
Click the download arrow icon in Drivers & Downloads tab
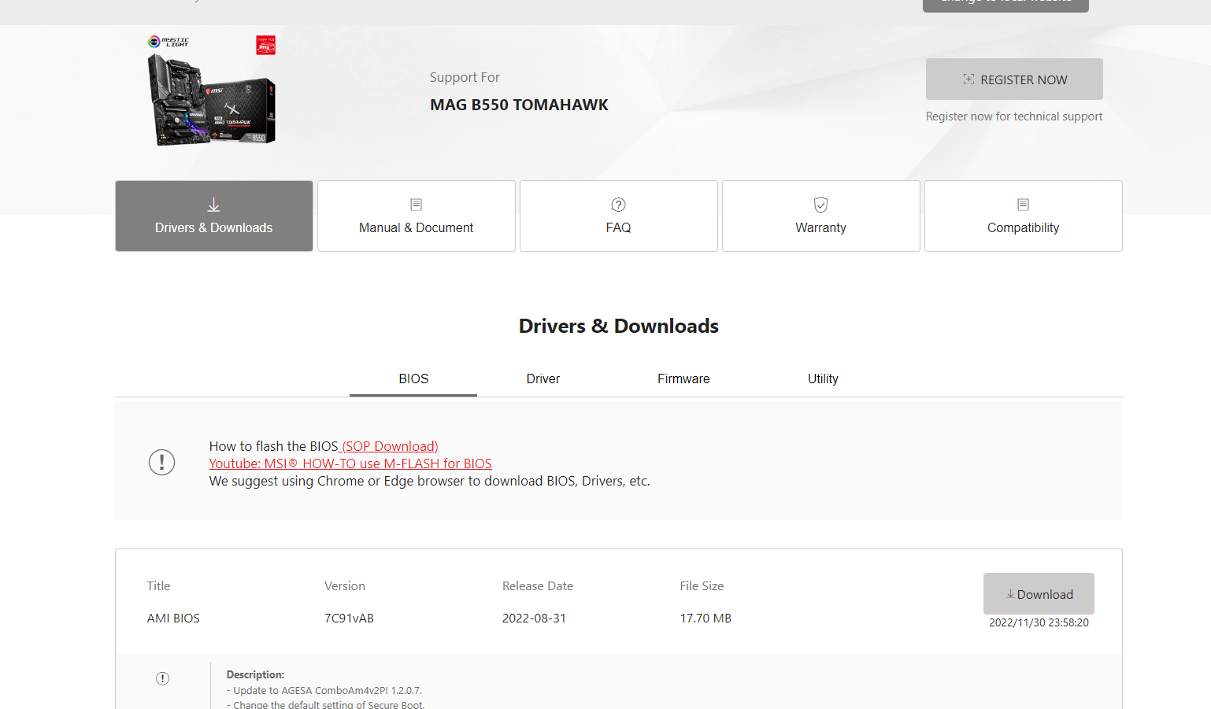point(213,205)
